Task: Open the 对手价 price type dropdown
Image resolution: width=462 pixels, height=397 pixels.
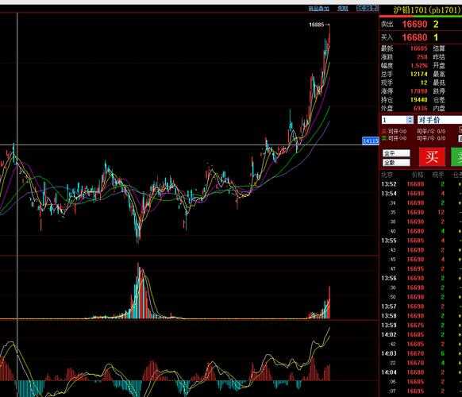Action: pos(440,120)
